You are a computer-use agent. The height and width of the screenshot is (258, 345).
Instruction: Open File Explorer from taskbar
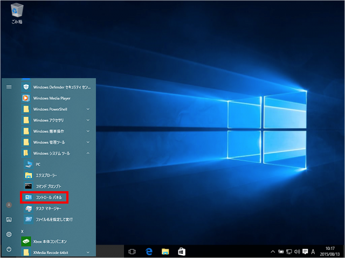165,252
